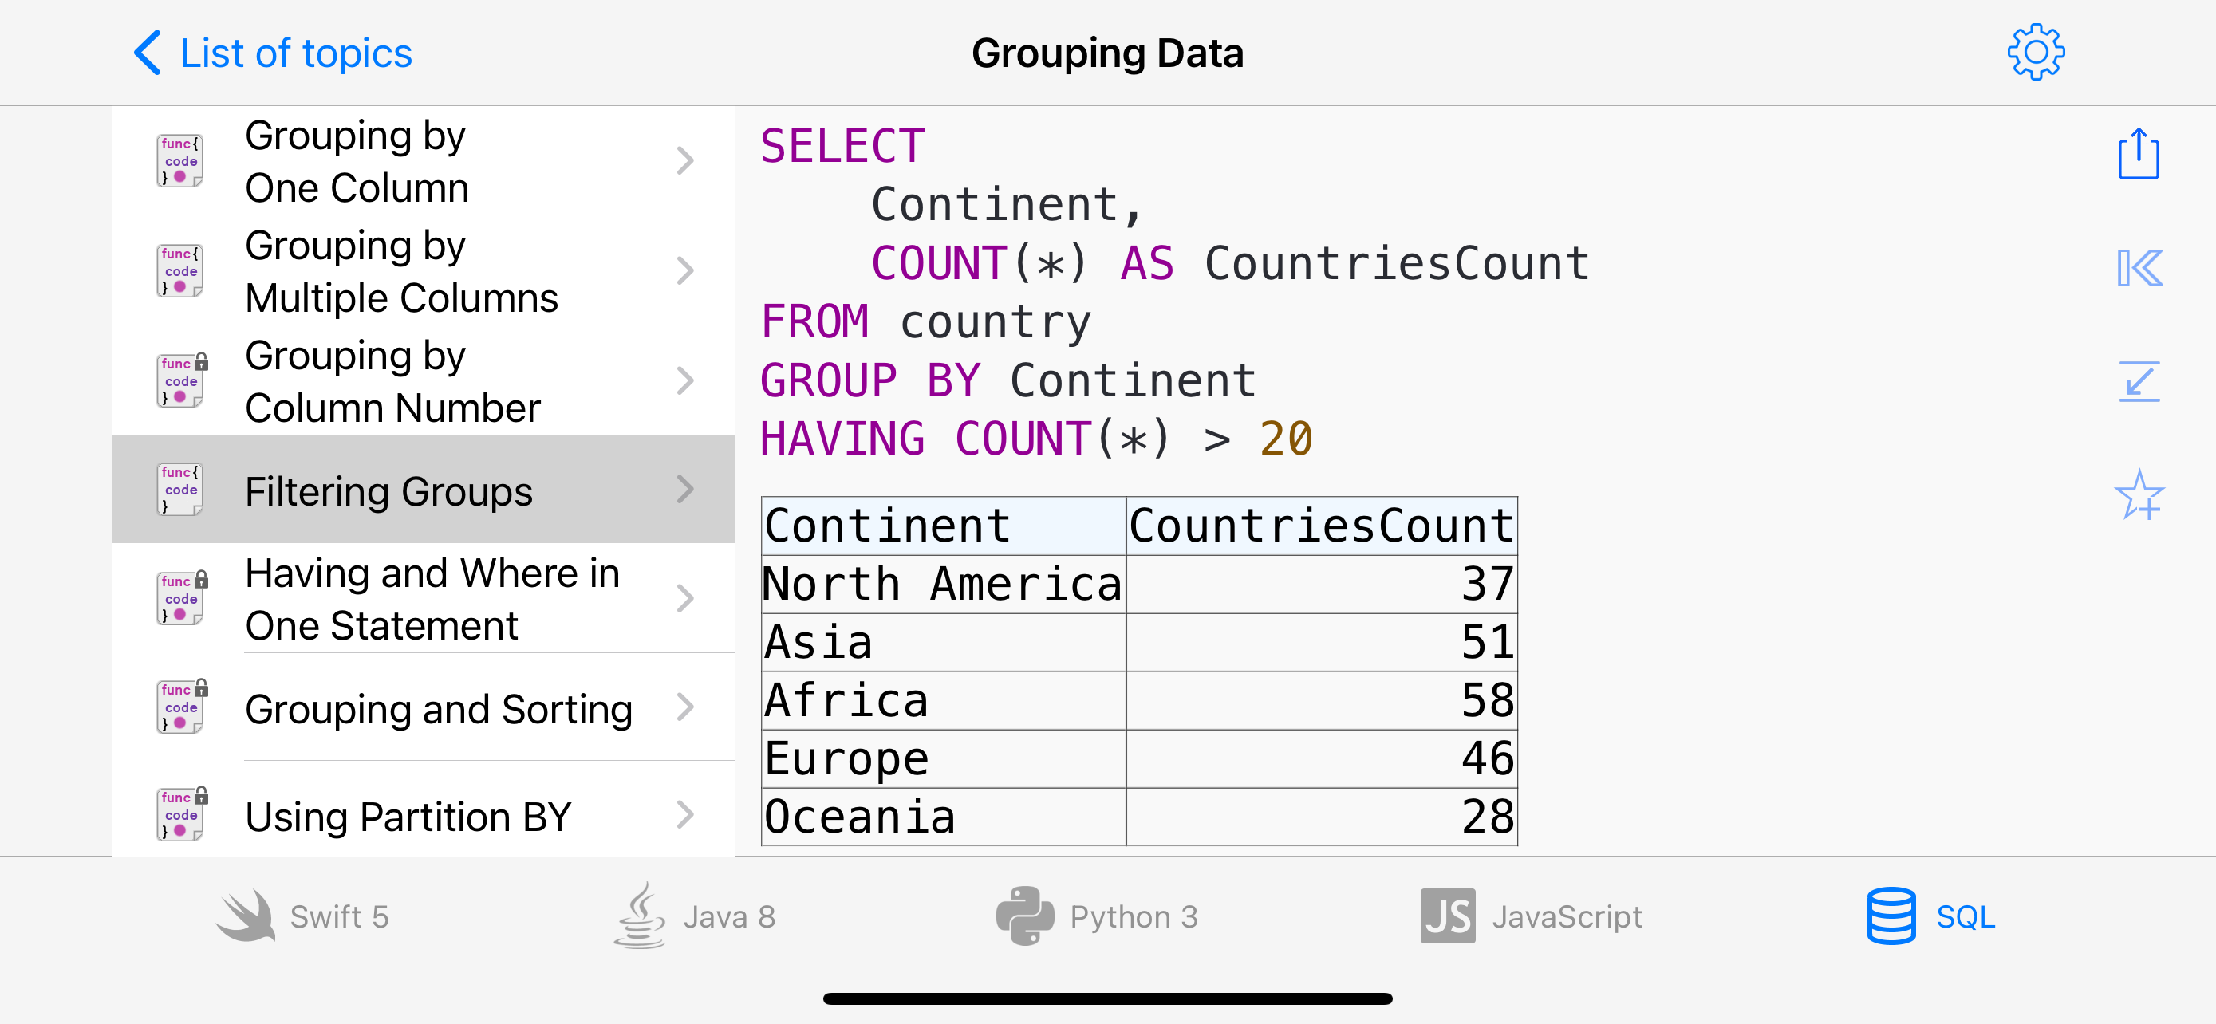
Task: Click the shrink view diagonal arrow icon
Action: click(x=2139, y=381)
